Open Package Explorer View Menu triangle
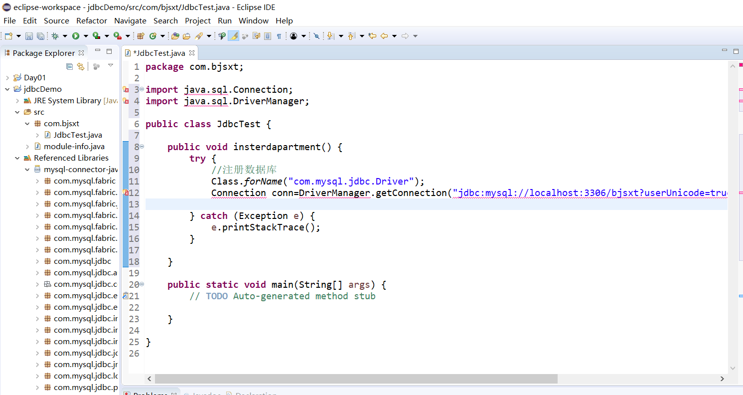Viewport: 743px width, 395px height. 111,66
